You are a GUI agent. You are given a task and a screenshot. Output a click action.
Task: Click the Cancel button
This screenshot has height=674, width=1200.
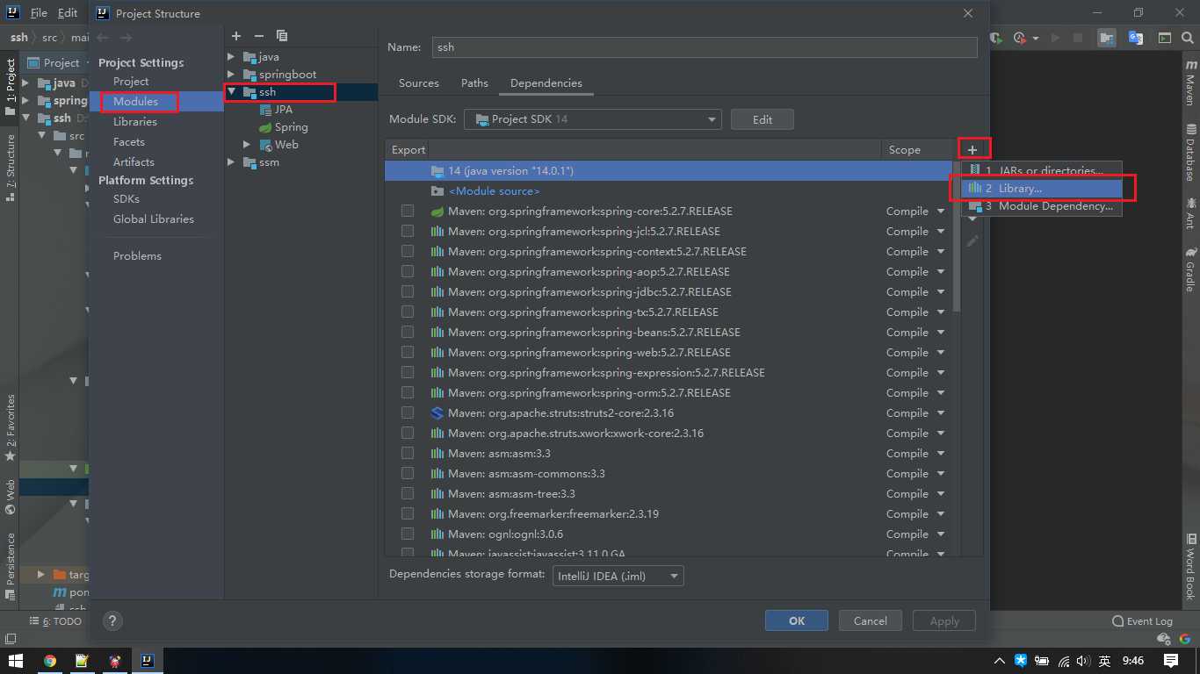870,620
